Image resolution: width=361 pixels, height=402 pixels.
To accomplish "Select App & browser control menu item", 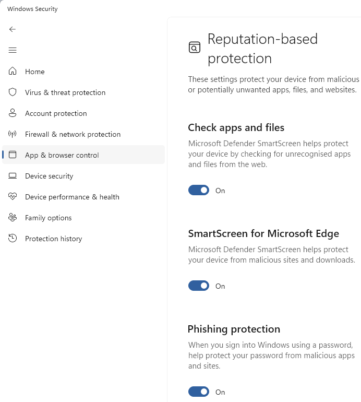I will 83,155.
